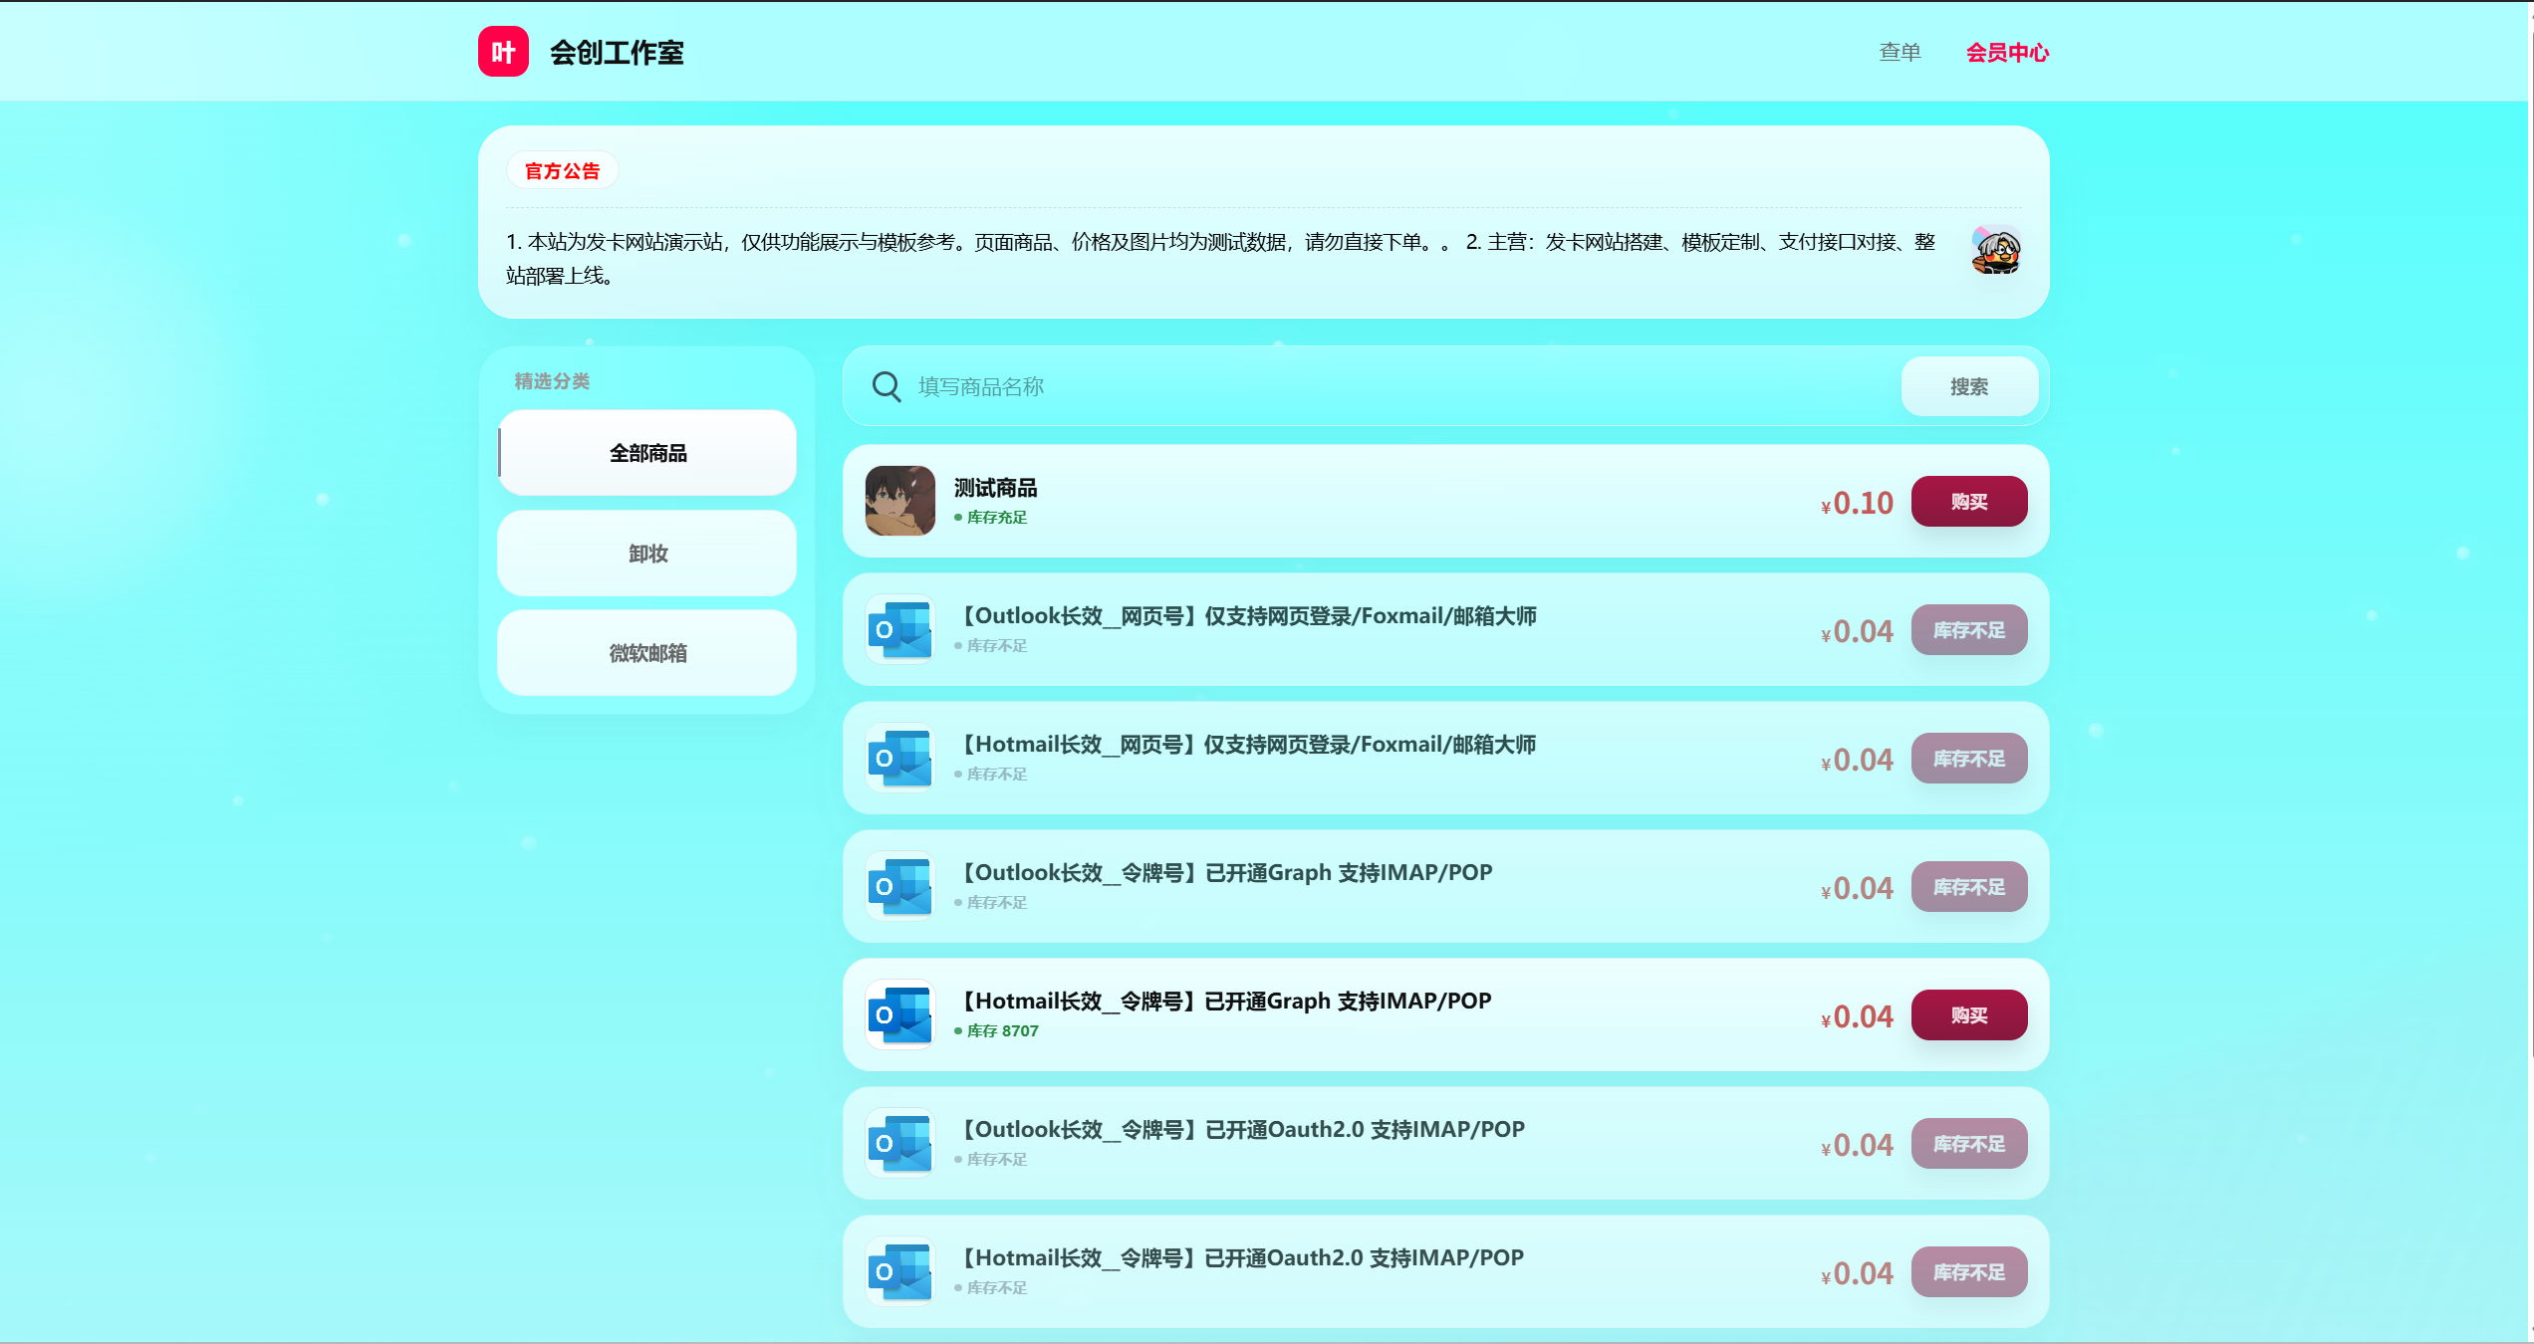Open 【Outlook长效_网页号】 product title

pyautogui.click(x=1245, y=616)
